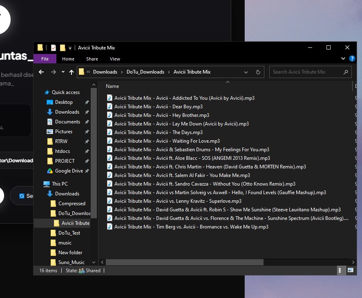
Task: Open the Home ribbon tab
Action: click(x=68, y=59)
